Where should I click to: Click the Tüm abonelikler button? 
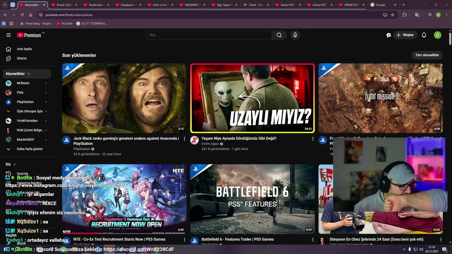tap(427, 55)
